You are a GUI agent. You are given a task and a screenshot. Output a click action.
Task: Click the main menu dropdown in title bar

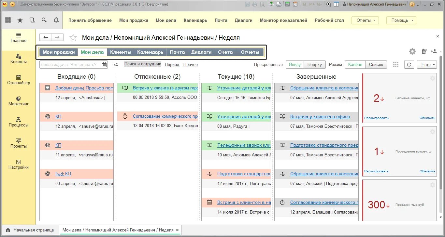[12, 4]
